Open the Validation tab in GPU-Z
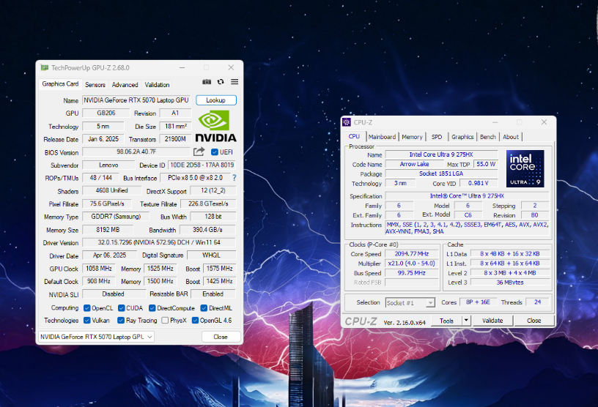Image resolution: width=598 pixels, height=407 pixels. [157, 85]
